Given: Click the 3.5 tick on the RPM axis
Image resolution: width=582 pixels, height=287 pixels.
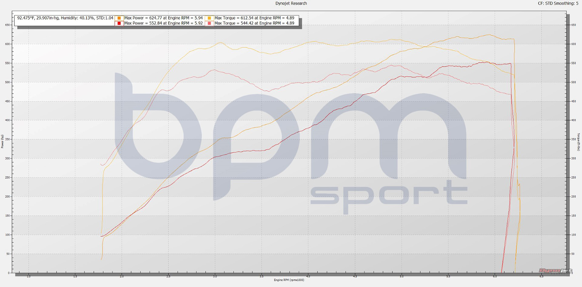Looking at the screenshot, I should 262,277.
